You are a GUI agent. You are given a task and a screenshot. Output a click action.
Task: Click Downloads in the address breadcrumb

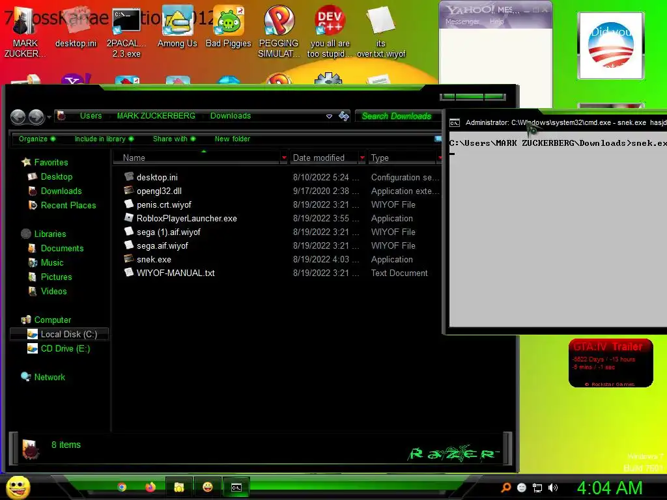pos(231,116)
